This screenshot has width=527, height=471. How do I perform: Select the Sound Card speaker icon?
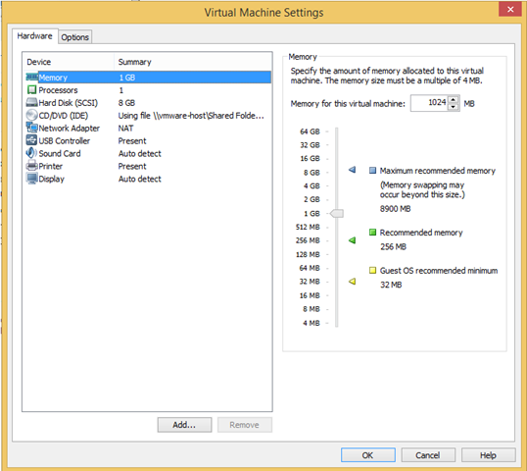pos(31,153)
